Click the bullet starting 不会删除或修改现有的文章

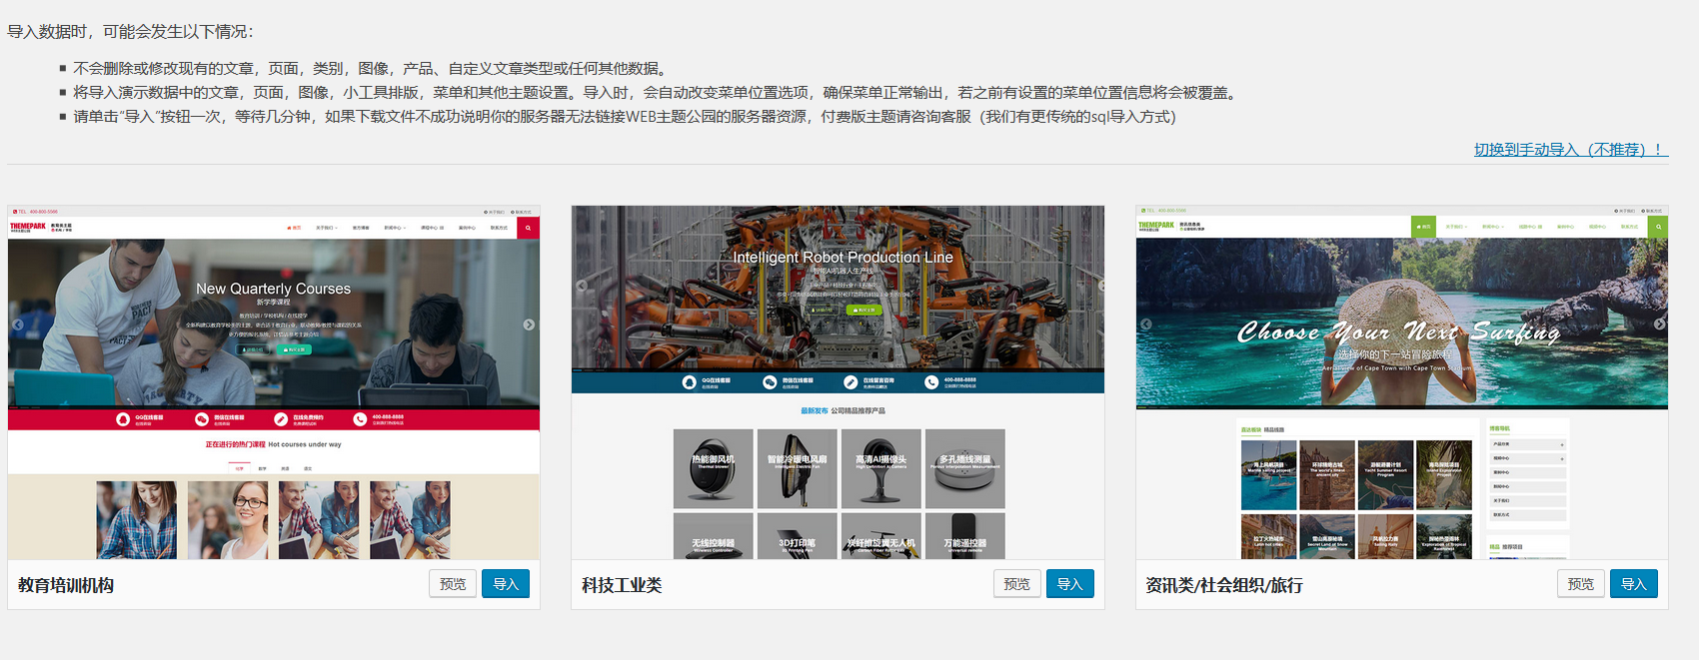pyautogui.click(x=370, y=68)
